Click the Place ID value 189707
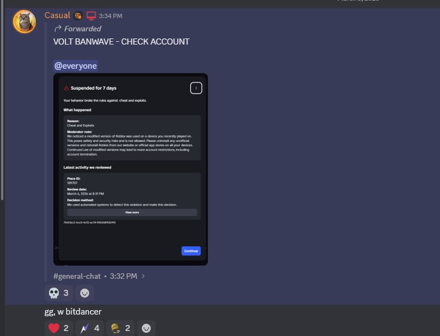440x336 pixels. 72,183
